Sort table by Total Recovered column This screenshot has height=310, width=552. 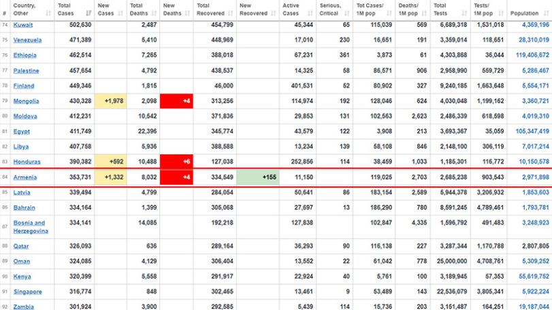pos(215,10)
